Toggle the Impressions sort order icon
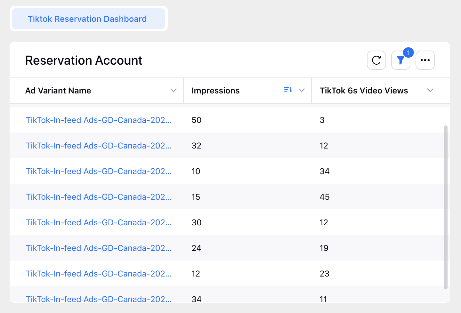This screenshot has height=313, width=461. point(288,90)
